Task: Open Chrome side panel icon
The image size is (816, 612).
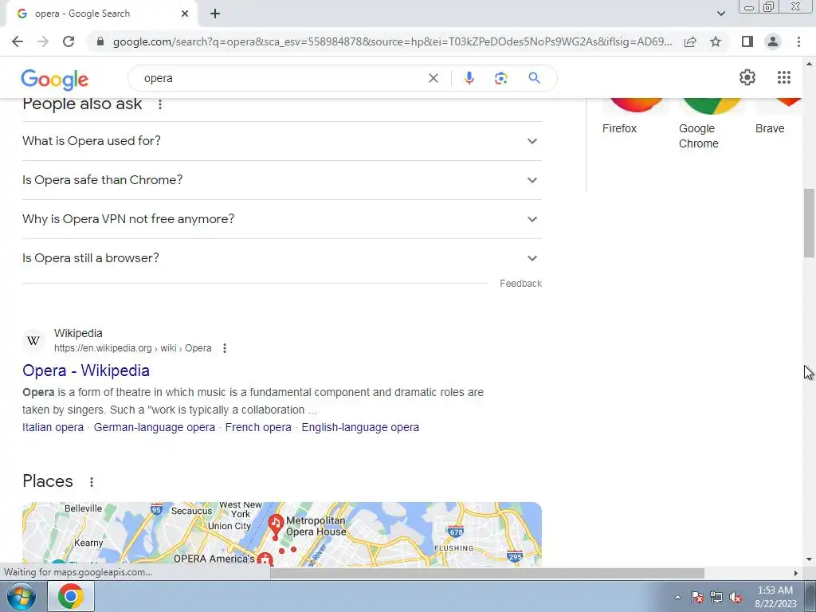Action: [x=747, y=41]
